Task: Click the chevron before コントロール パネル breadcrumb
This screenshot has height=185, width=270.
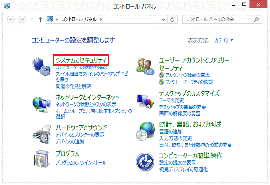Action: click(x=57, y=19)
